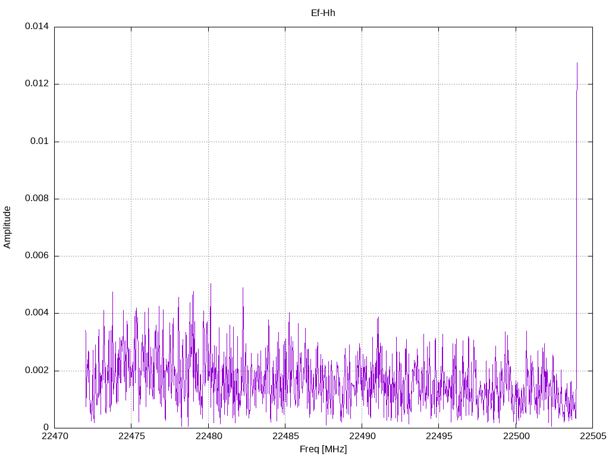Click the 22500 x-axis tick label

click(515, 436)
